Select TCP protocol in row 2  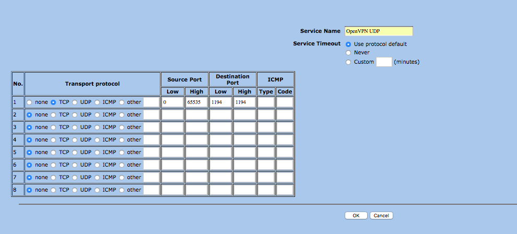point(53,115)
